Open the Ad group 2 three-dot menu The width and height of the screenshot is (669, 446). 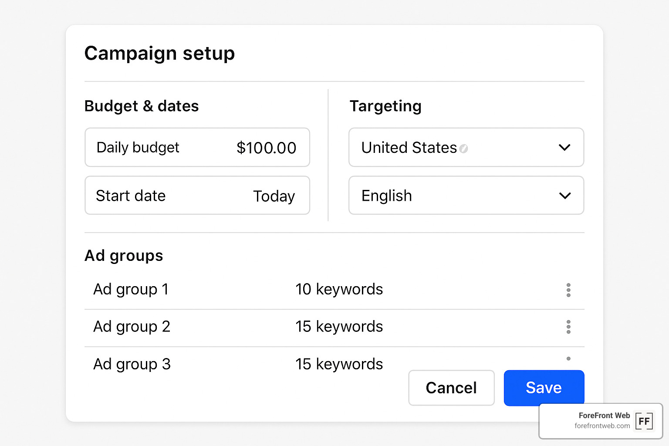coord(568,327)
